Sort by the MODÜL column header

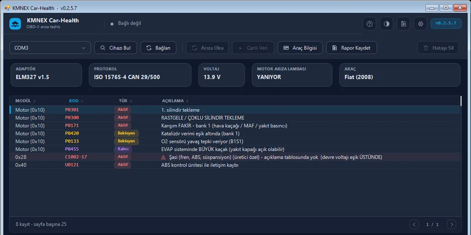click(26, 101)
